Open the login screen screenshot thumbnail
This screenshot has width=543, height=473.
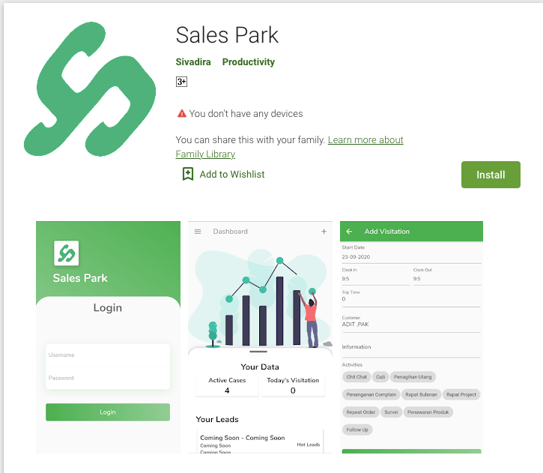tap(108, 337)
